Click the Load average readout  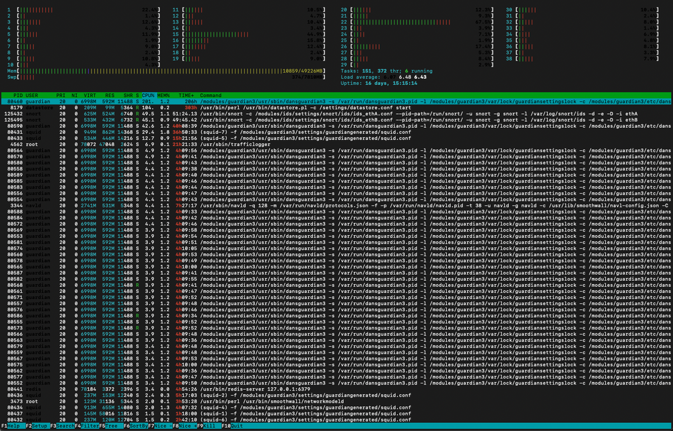pyautogui.click(x=384, y=77)
